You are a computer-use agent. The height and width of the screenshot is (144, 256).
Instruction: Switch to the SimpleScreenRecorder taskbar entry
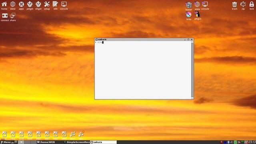(x=77, y=142)
